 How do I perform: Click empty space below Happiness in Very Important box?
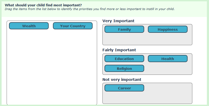168,39
